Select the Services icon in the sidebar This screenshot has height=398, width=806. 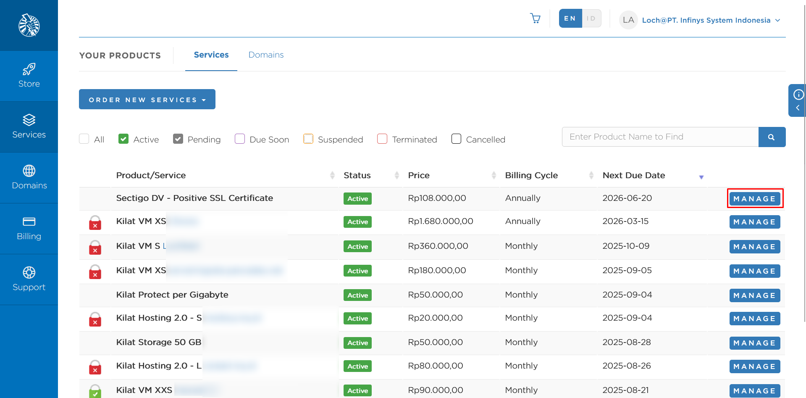[x=29, y=126]
